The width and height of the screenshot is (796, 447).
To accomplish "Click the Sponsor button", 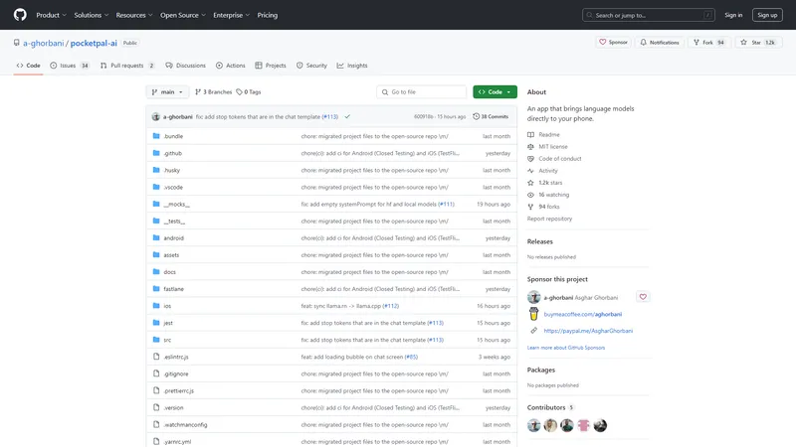I will pyautogui.click(x=613, y=43).
